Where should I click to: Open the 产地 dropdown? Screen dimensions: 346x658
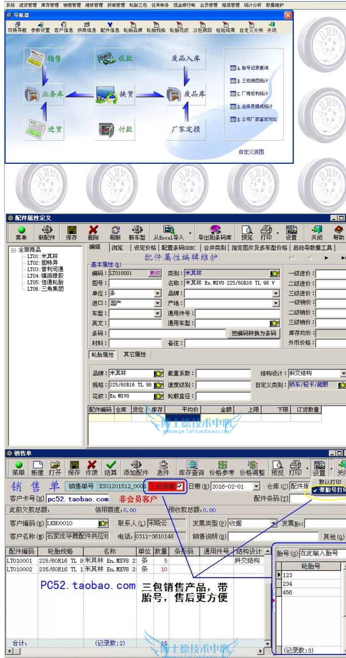click(x=276, y=303)
